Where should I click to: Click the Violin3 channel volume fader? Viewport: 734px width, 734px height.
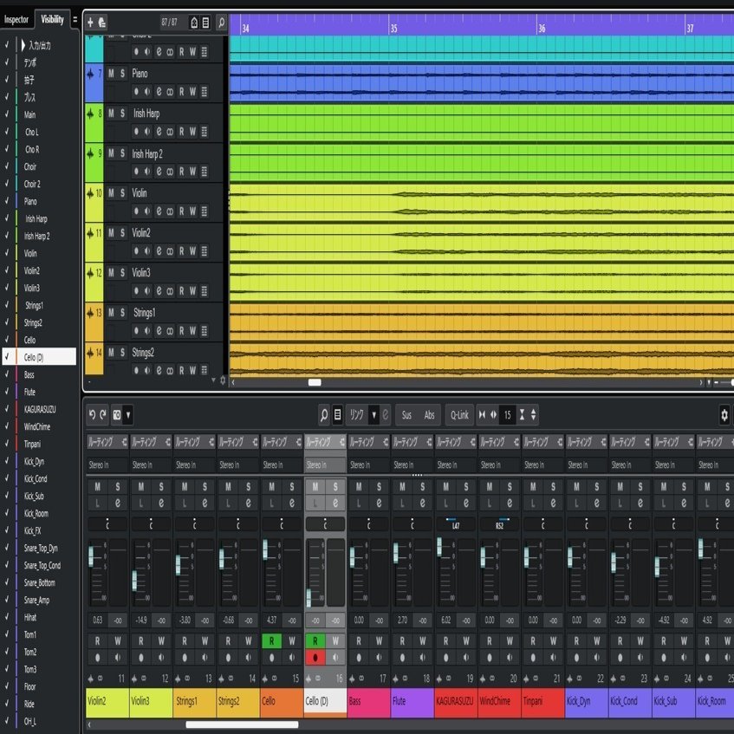[x=135, y=580]
